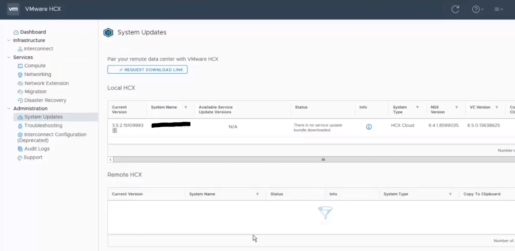Viewport: 515px width, 251px height.
Task: Select Network Extension in sidebar
Action: tap(46, 83)
